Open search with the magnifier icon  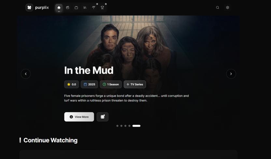218,7
